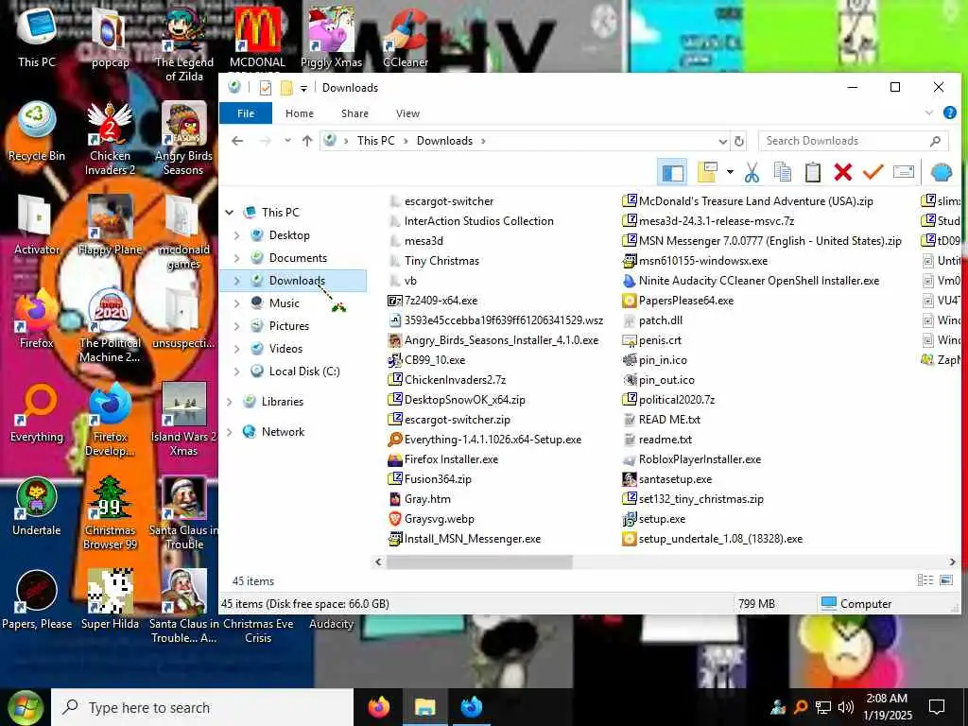Open the folder view options toolbar icon
The image size is (968, 726).
pyautogui.click(x=707, y=172)
